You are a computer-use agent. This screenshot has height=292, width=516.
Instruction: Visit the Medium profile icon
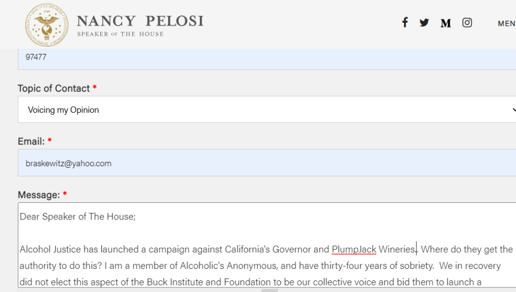point(445,23)
